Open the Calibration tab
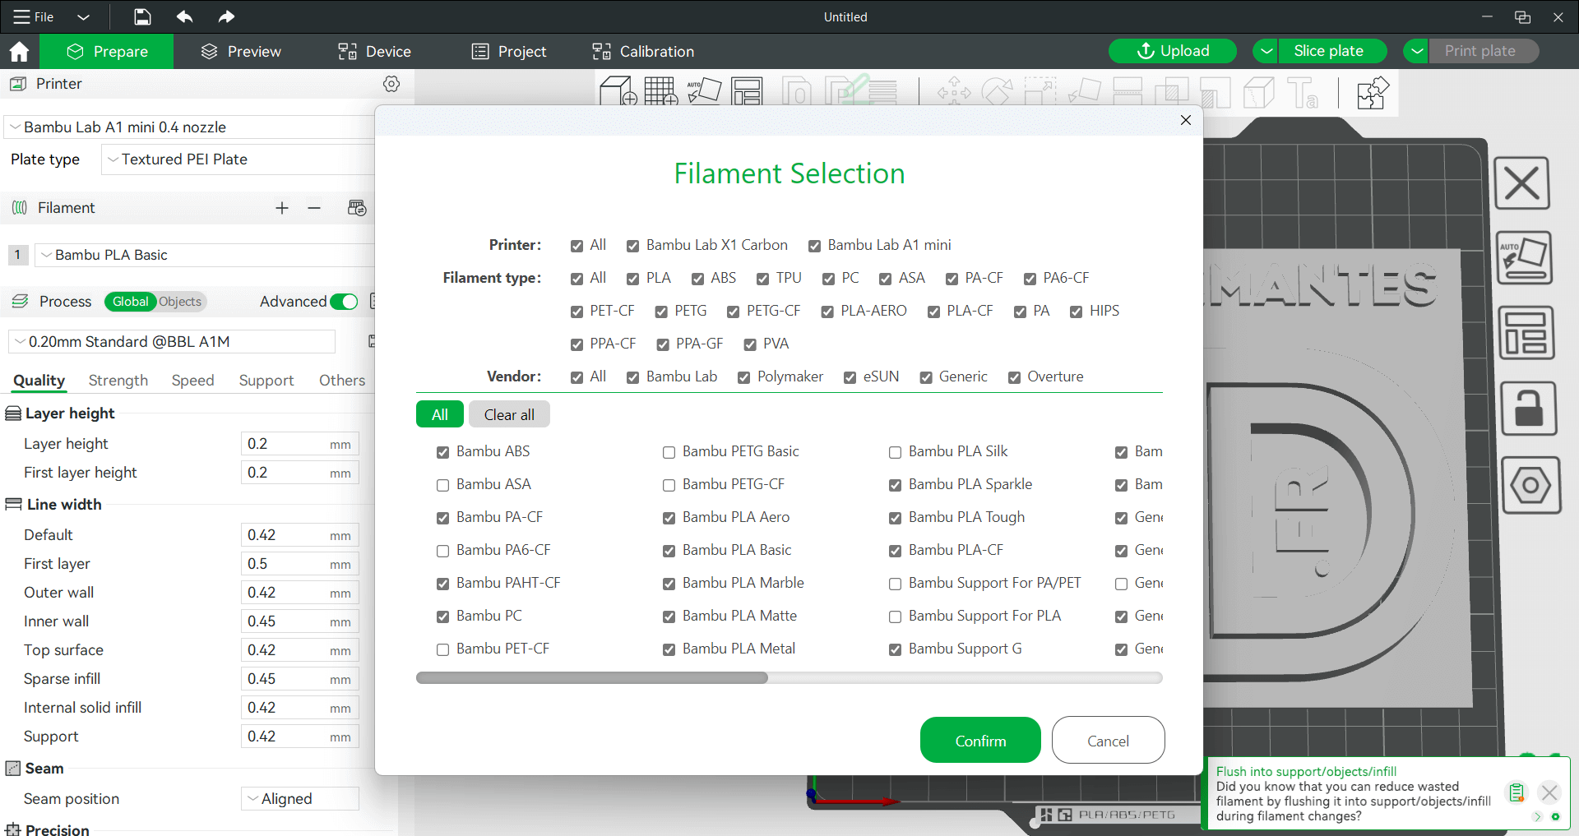 click(643, 51)
